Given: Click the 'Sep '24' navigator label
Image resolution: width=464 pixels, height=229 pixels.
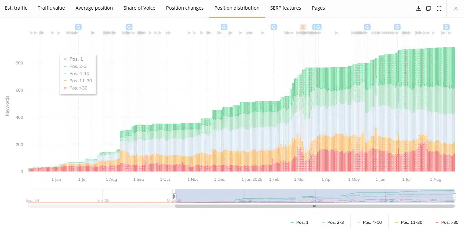Looking at the screenshot, I should click(32, 200).
